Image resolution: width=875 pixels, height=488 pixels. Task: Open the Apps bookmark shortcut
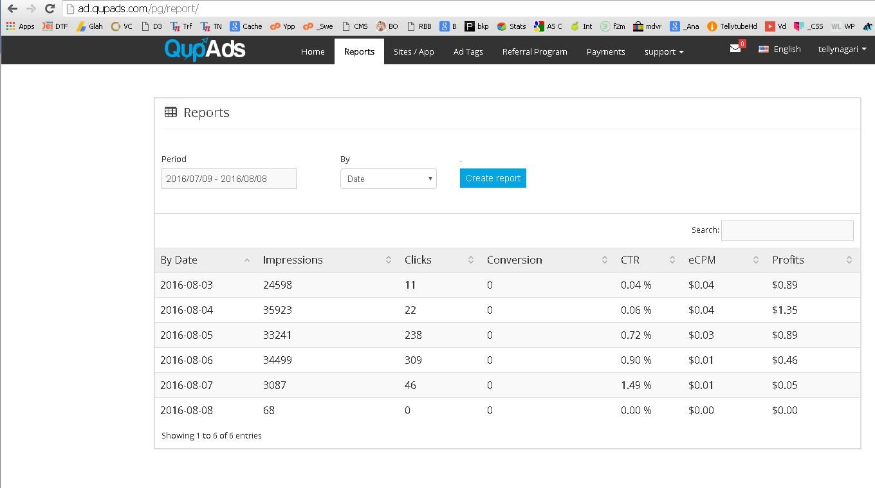(20, 26)
